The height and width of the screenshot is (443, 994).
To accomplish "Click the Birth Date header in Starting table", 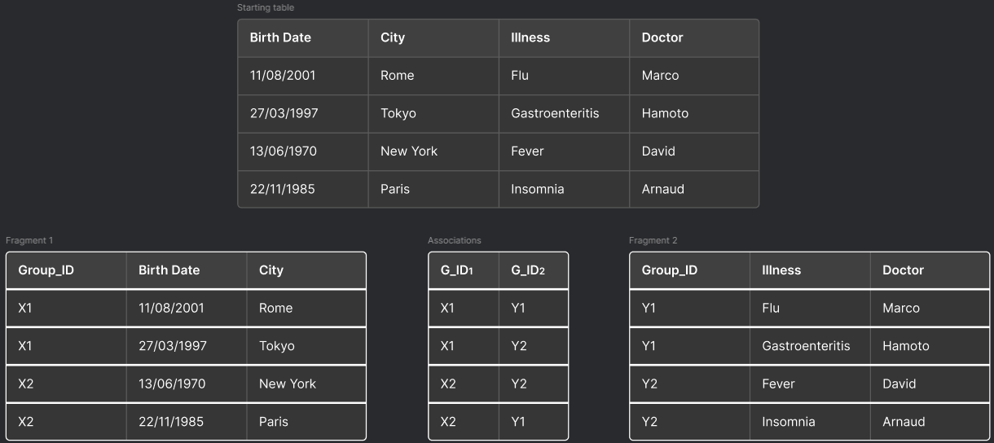I will [x=280, y=37].
